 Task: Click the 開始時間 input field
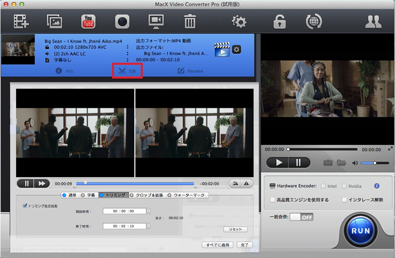(125, 211)
